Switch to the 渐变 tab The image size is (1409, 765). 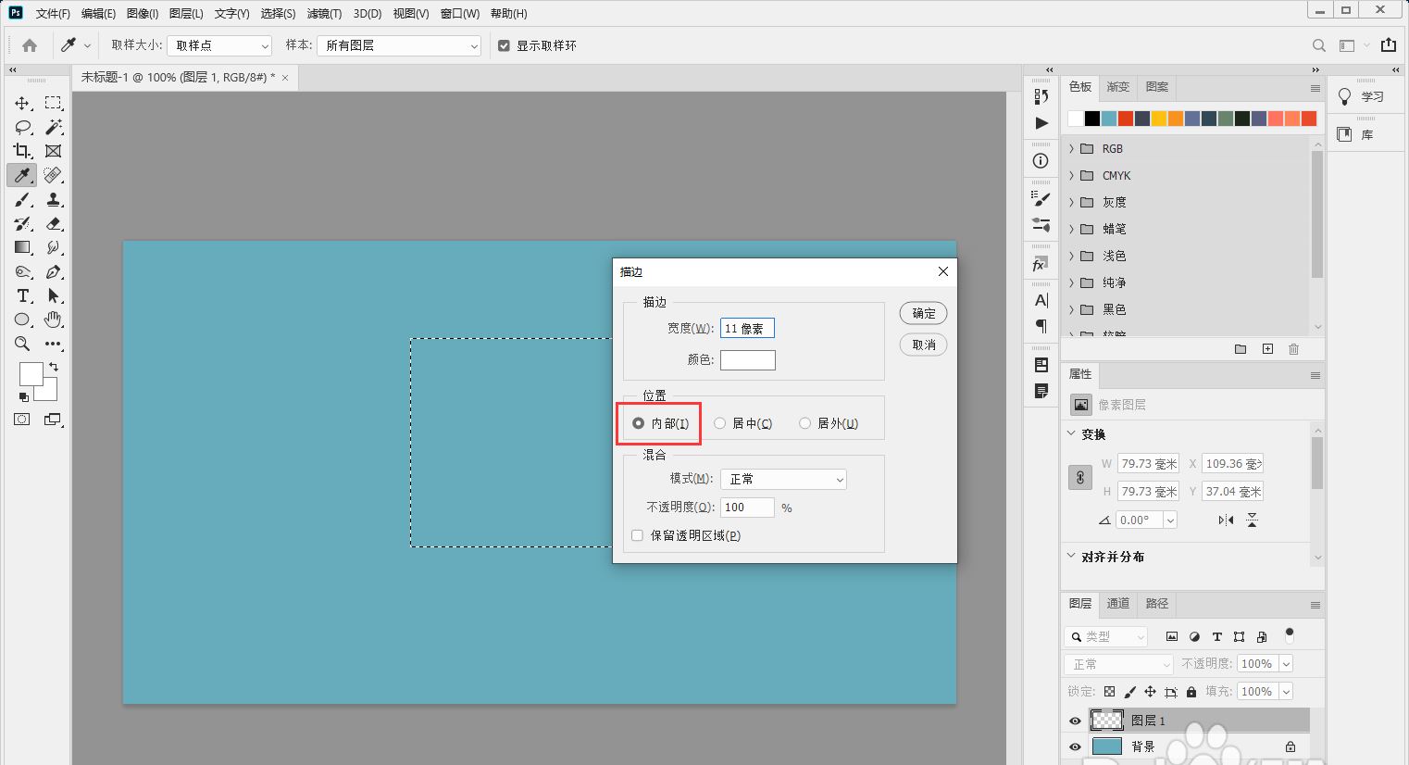1118,87
